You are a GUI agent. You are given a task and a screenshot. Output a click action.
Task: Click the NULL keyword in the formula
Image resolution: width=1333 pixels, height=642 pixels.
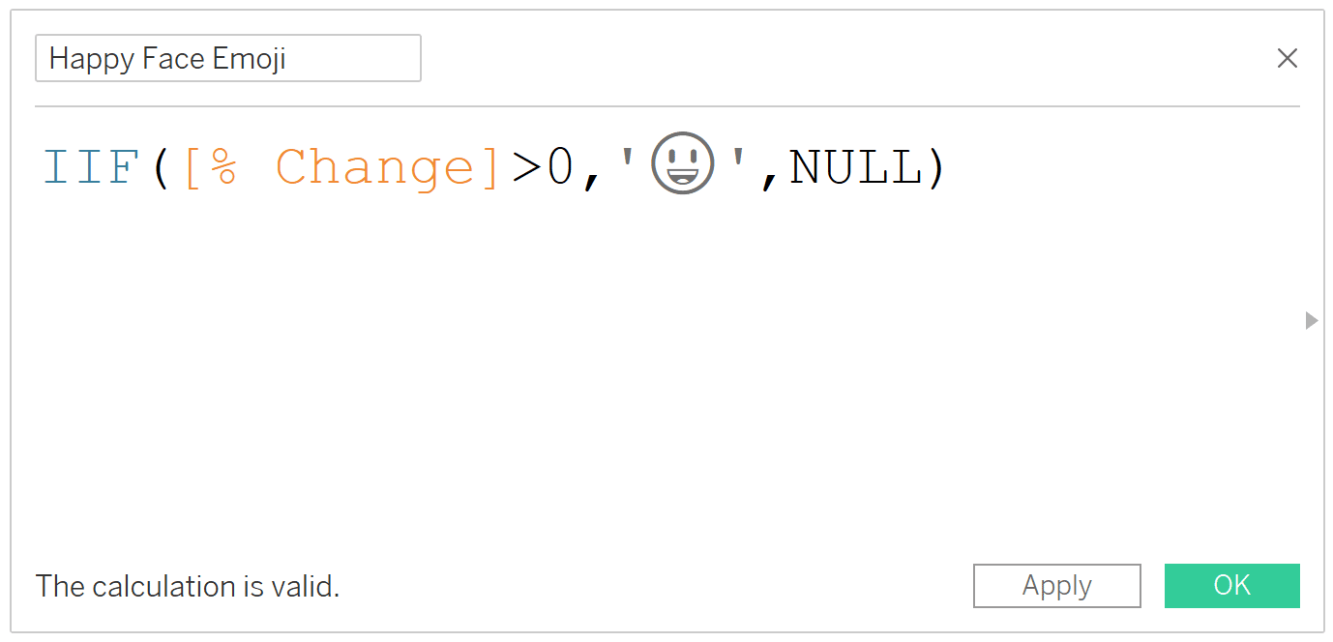pos(855,168)
